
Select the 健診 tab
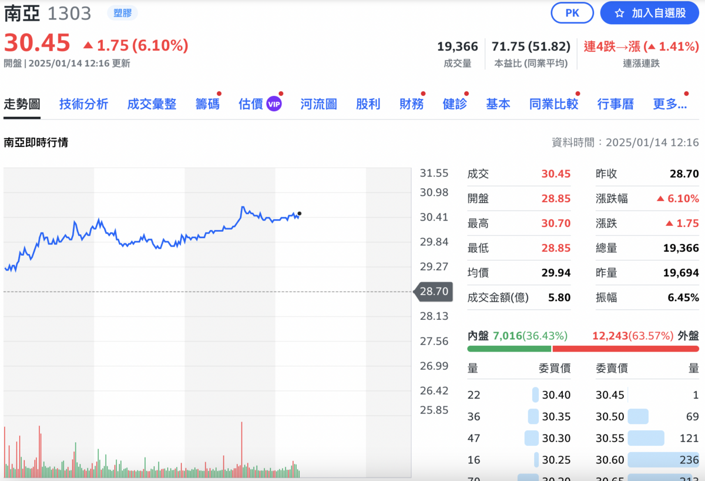pos(455,105)
